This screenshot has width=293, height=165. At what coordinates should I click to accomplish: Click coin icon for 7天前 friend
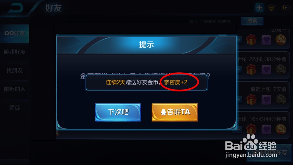pos(281,99)
